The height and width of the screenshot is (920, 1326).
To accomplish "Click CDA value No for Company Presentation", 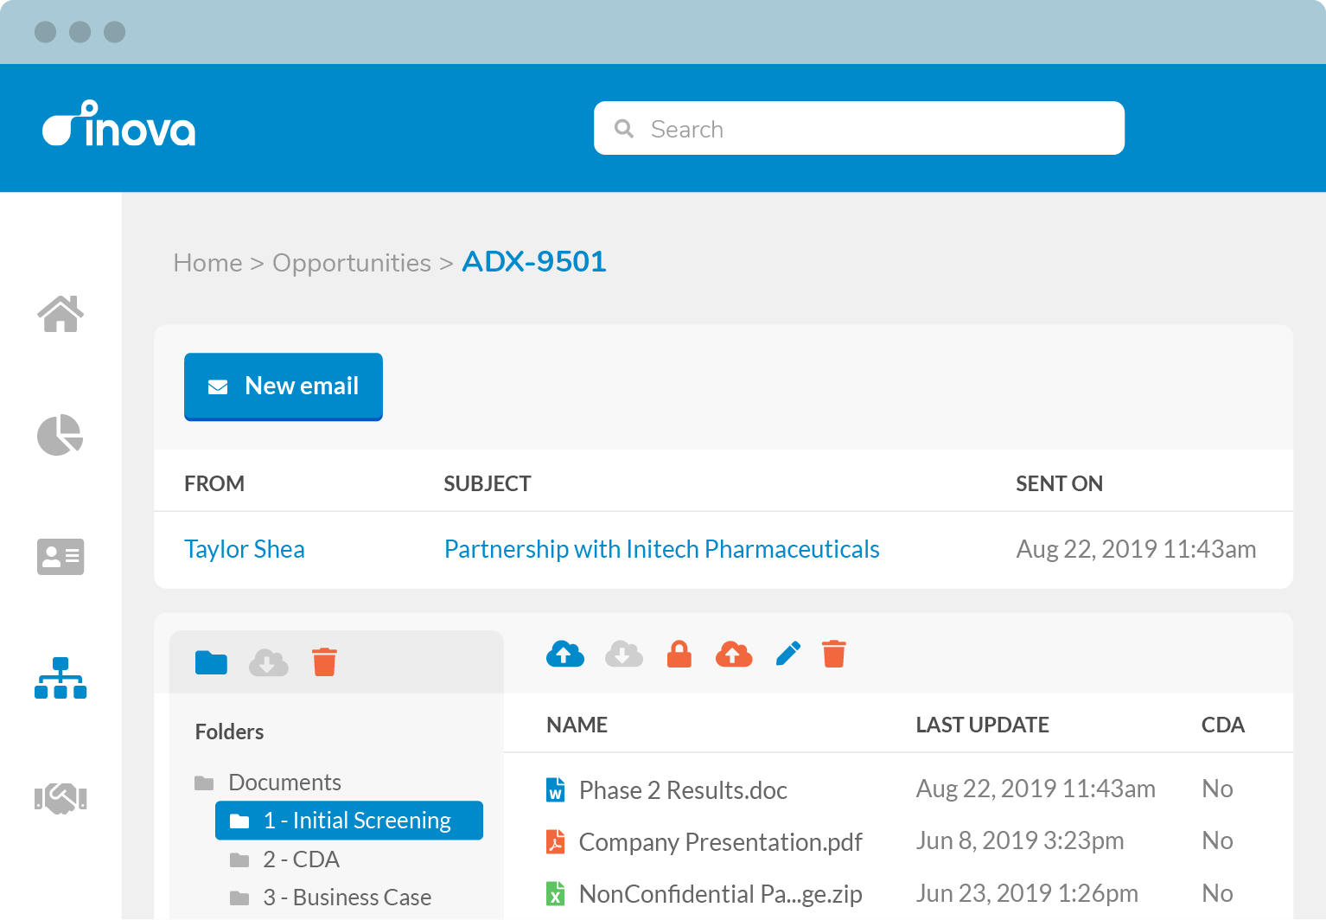I will click(x=1217, y=840).
